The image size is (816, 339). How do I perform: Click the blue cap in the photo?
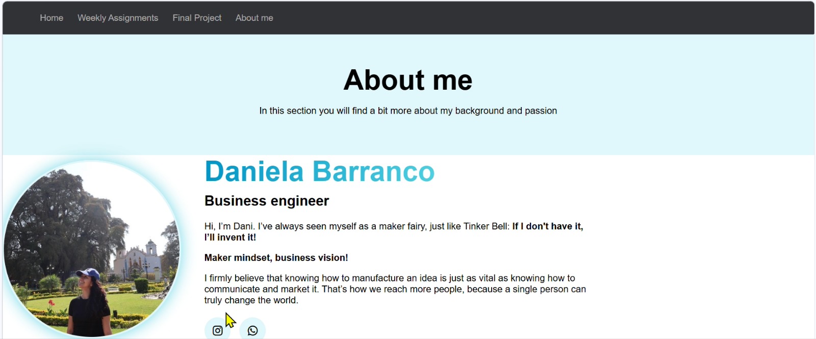88,274
